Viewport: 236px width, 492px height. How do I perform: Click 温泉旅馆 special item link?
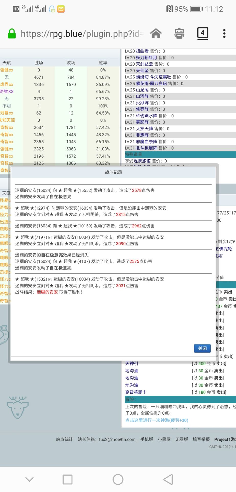(142, 161)
